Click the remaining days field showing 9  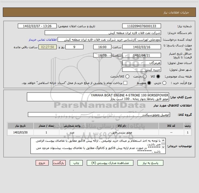point(74,47)
